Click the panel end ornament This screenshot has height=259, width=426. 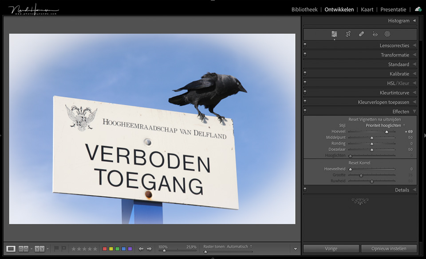(360, 201)
